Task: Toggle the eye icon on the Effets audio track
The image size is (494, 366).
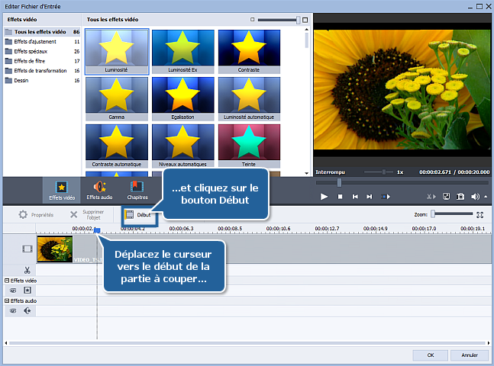Action: point(13,311)
